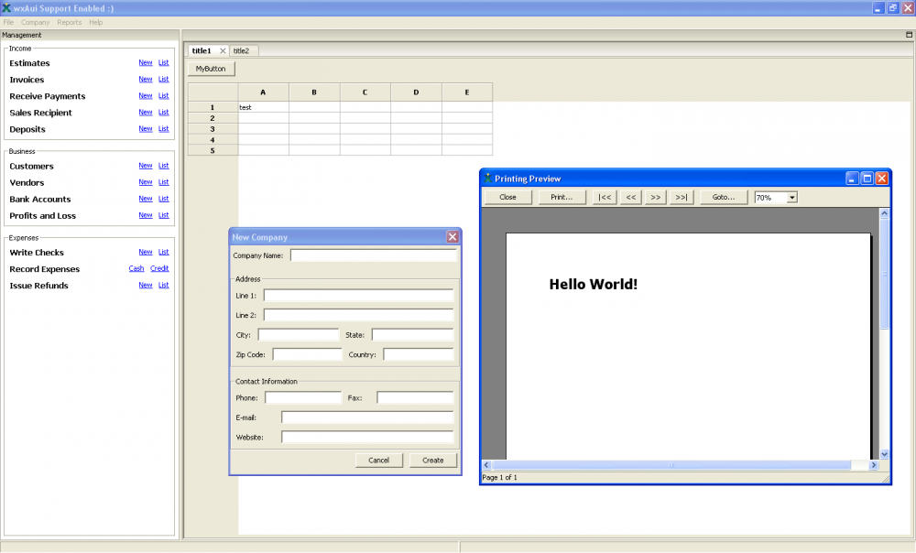Click the Printing Preview horizontal scrollbar thumb

(671, 465)
